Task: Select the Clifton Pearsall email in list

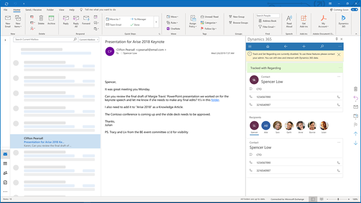Action: pyautogui.click(x=55, y=141)
